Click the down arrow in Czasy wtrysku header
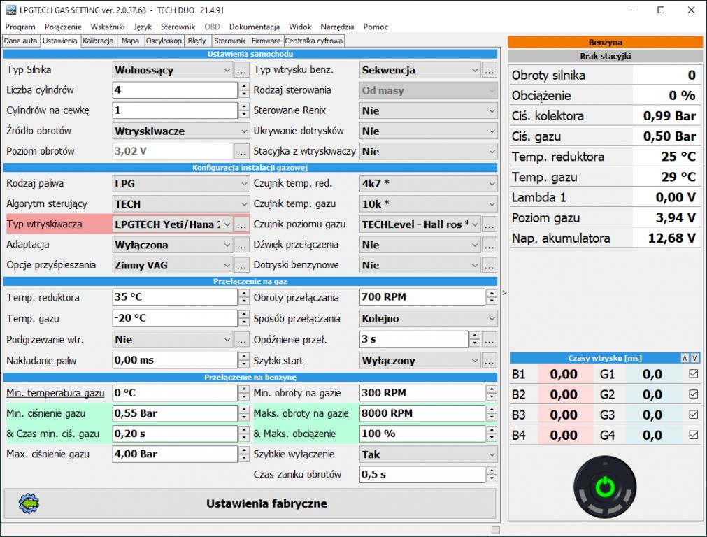This screenshot has height=537, width=707. 694,358
